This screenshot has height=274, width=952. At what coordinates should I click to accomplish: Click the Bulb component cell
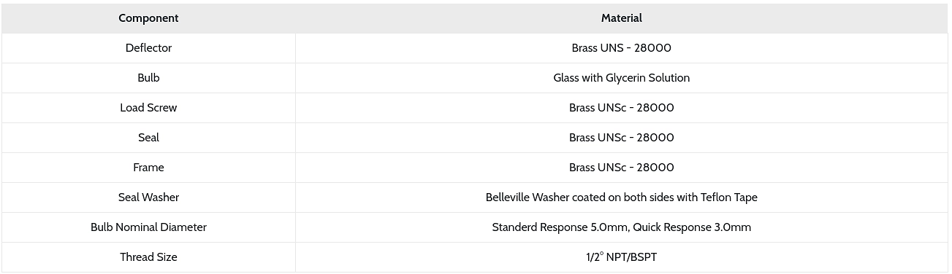click(x=148, y=78)
